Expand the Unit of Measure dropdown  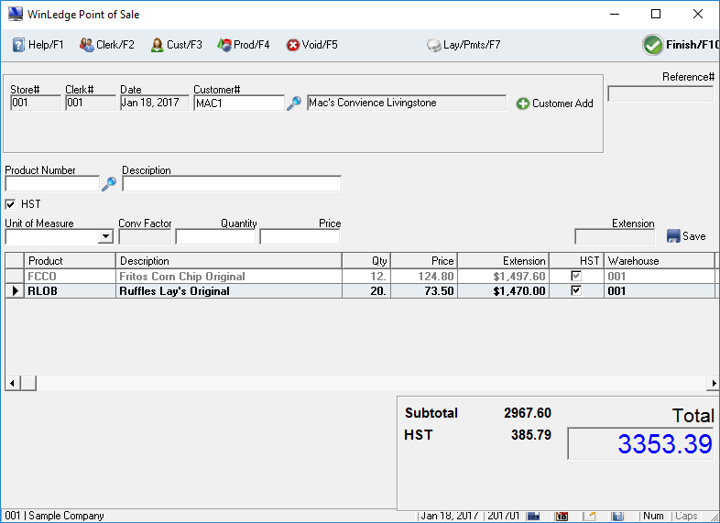coord(105,237)
